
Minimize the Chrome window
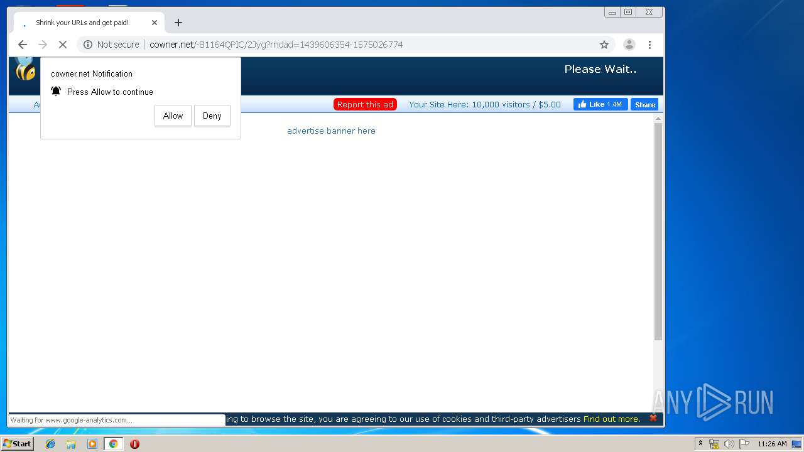[x=612, y=12]
